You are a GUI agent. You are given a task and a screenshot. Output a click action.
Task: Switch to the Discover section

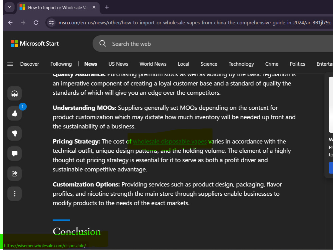[x=30, y=64]
